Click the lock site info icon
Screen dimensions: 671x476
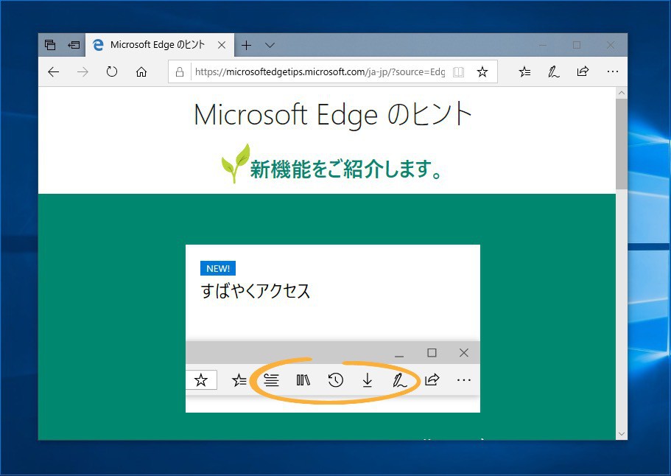180,72
